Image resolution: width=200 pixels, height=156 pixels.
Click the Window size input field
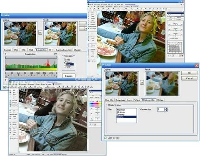point(161,109)
